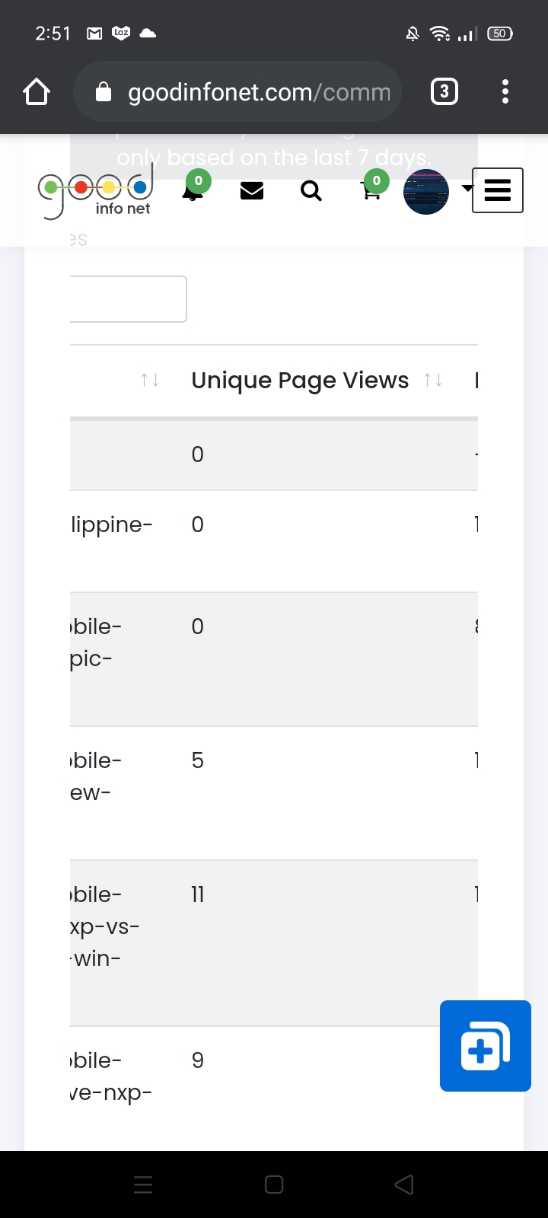Open the shopping cart icon

tap(371, 191)
